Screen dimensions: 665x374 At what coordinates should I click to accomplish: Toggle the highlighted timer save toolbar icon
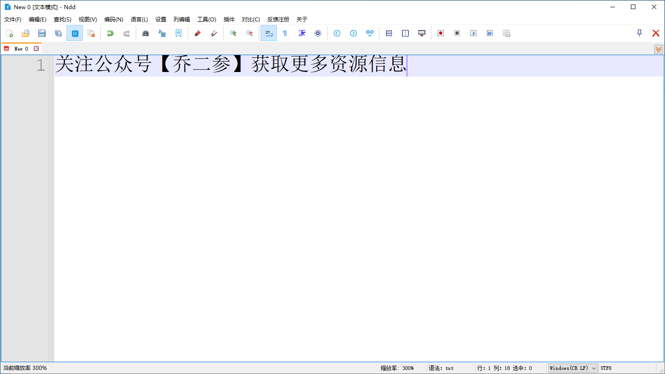click(x=75, y=33)
